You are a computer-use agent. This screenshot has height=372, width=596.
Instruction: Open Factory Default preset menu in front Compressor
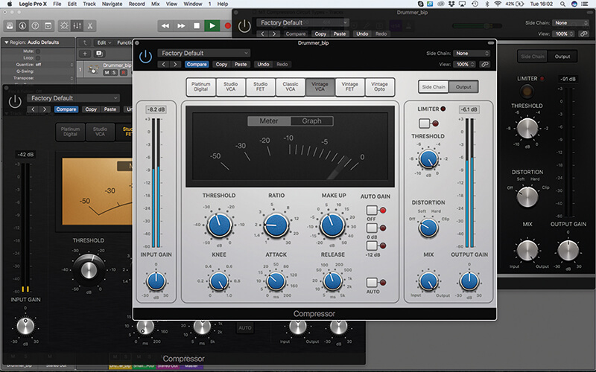point(203,53)
